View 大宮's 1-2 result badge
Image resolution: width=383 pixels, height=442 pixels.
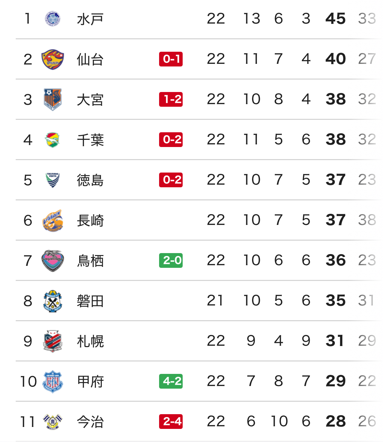click(x=171, y=100)
